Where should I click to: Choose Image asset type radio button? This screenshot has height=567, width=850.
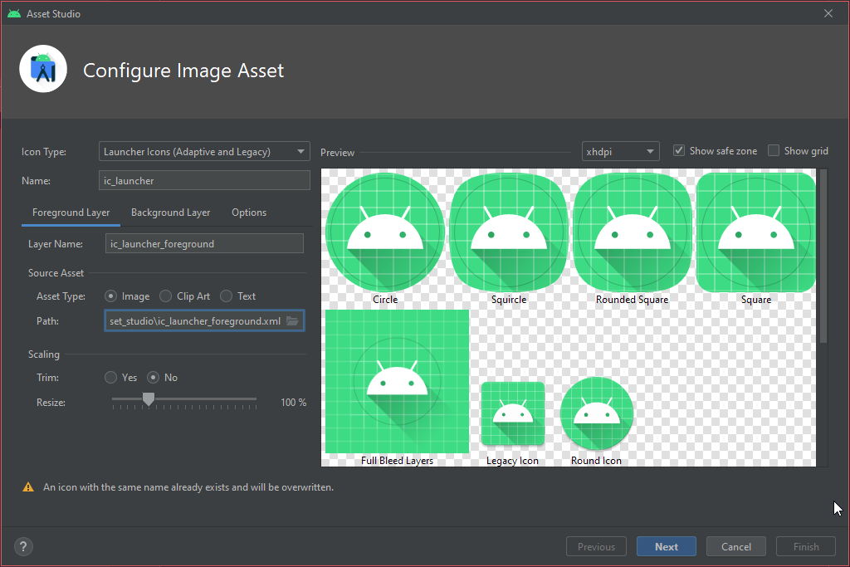(x=110, y=296)
